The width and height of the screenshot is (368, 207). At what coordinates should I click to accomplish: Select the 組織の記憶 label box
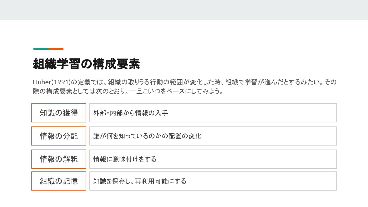59,181
